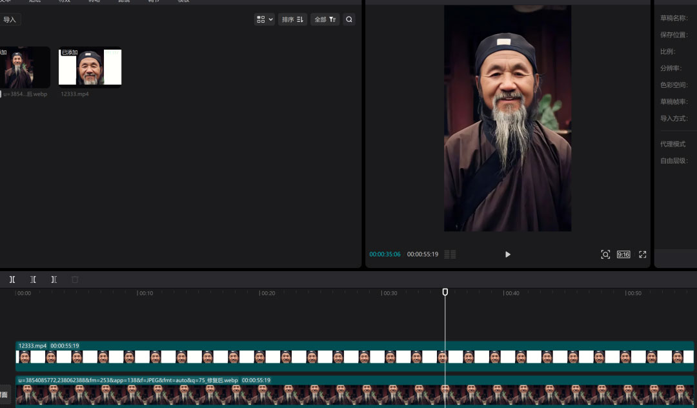Click the current timecode 00:00:35:06
Image resolution: width=697 pixels, height=408 pixels.
(385, 254)
